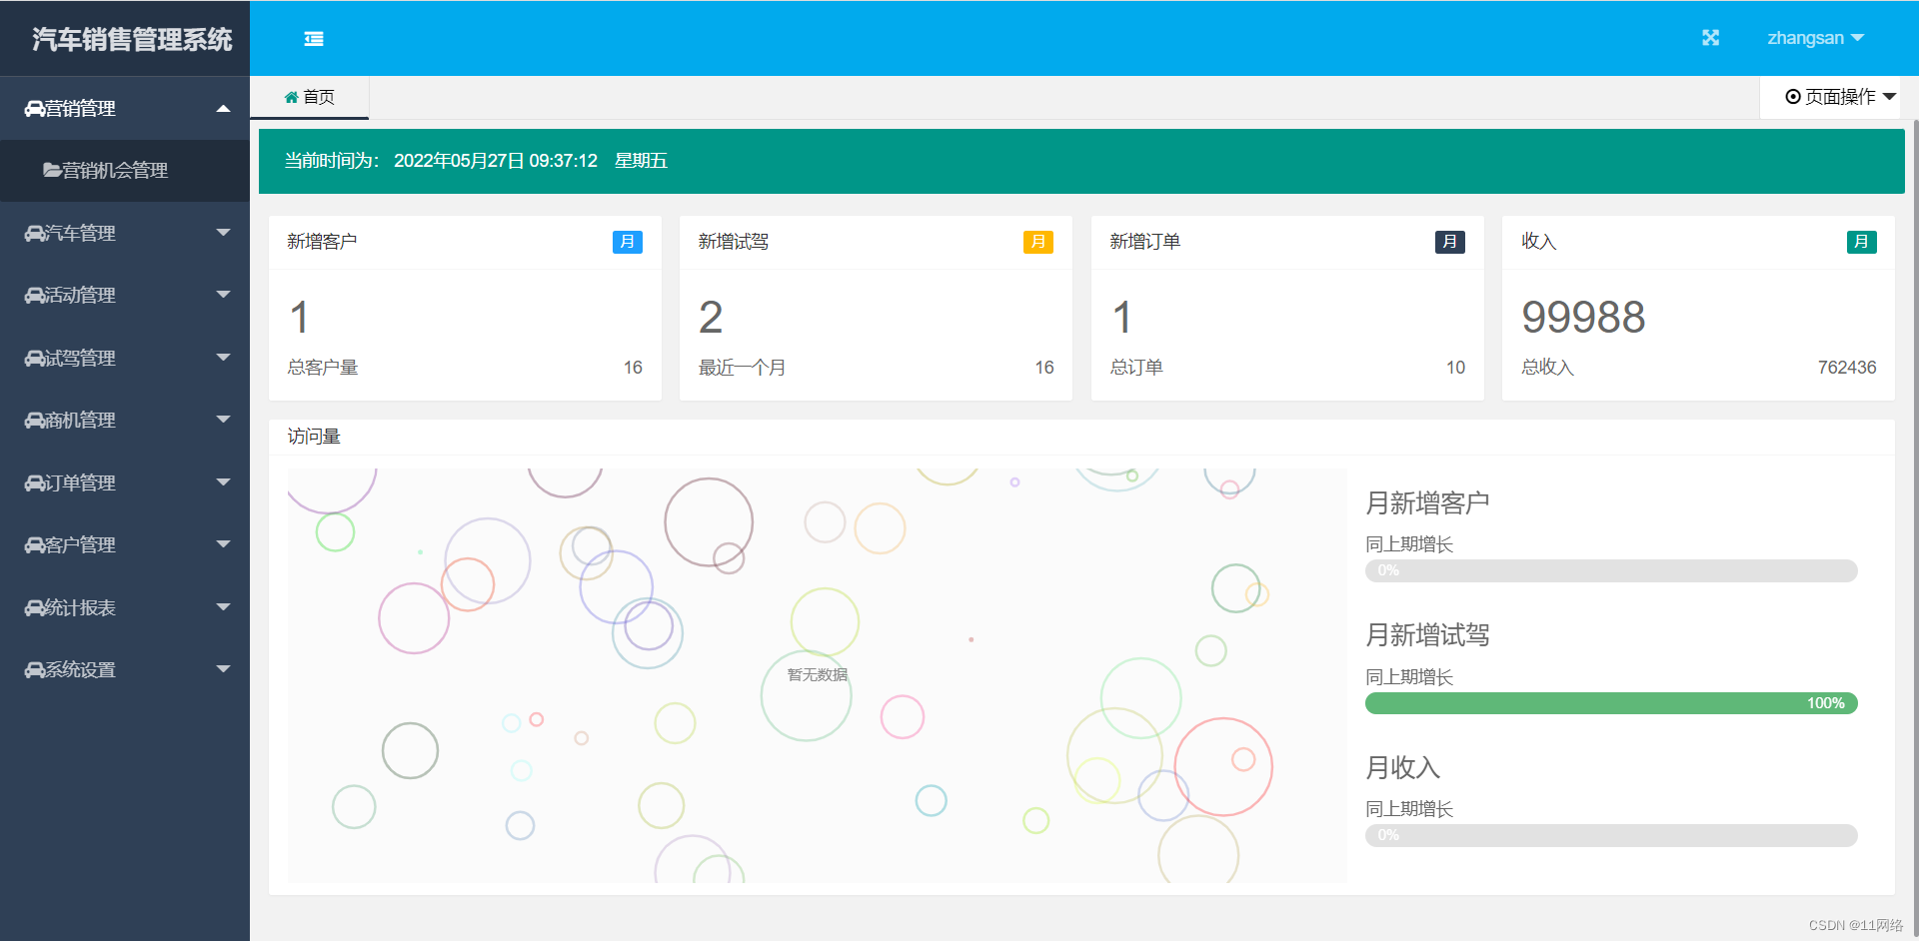Expand the 试驾管理 menu arrow
This screenshot has height=941, width=1919.
click(x=224, y=358)
